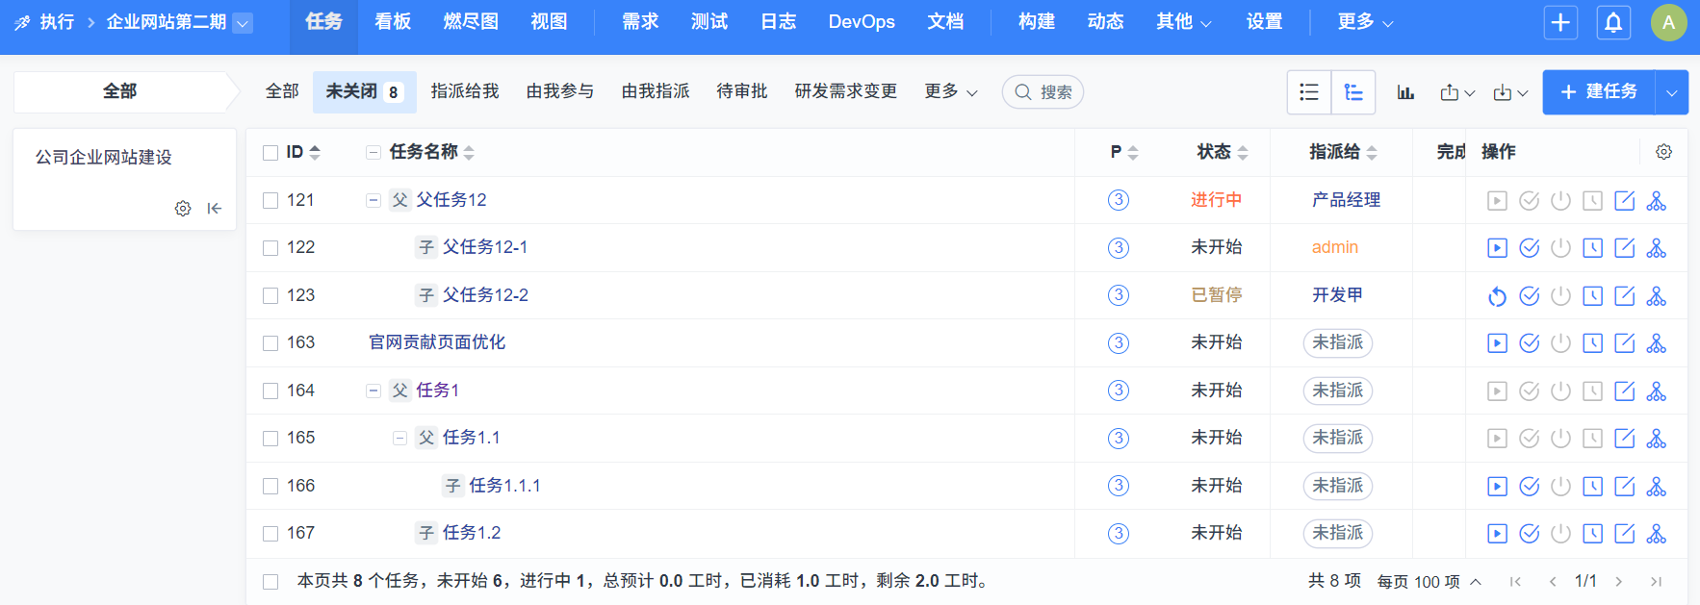The height and width of the screenshot is (605, 1700).
Task: Select the checkbox for task 121
Action: tap(270, 200)
